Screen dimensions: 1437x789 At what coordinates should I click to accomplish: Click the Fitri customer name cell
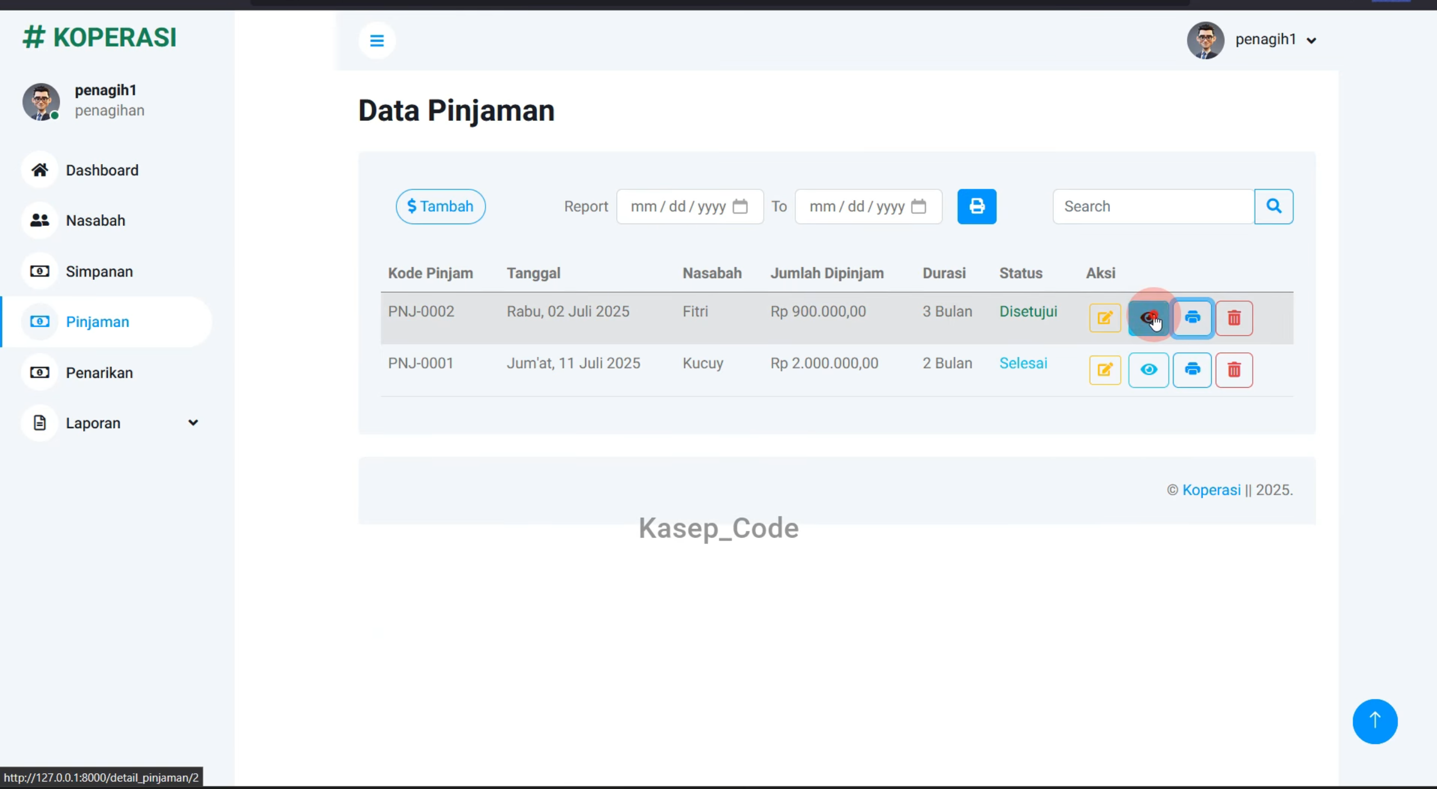695,311
